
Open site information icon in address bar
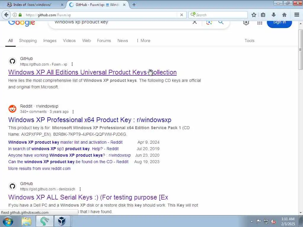tap(15, 15)
